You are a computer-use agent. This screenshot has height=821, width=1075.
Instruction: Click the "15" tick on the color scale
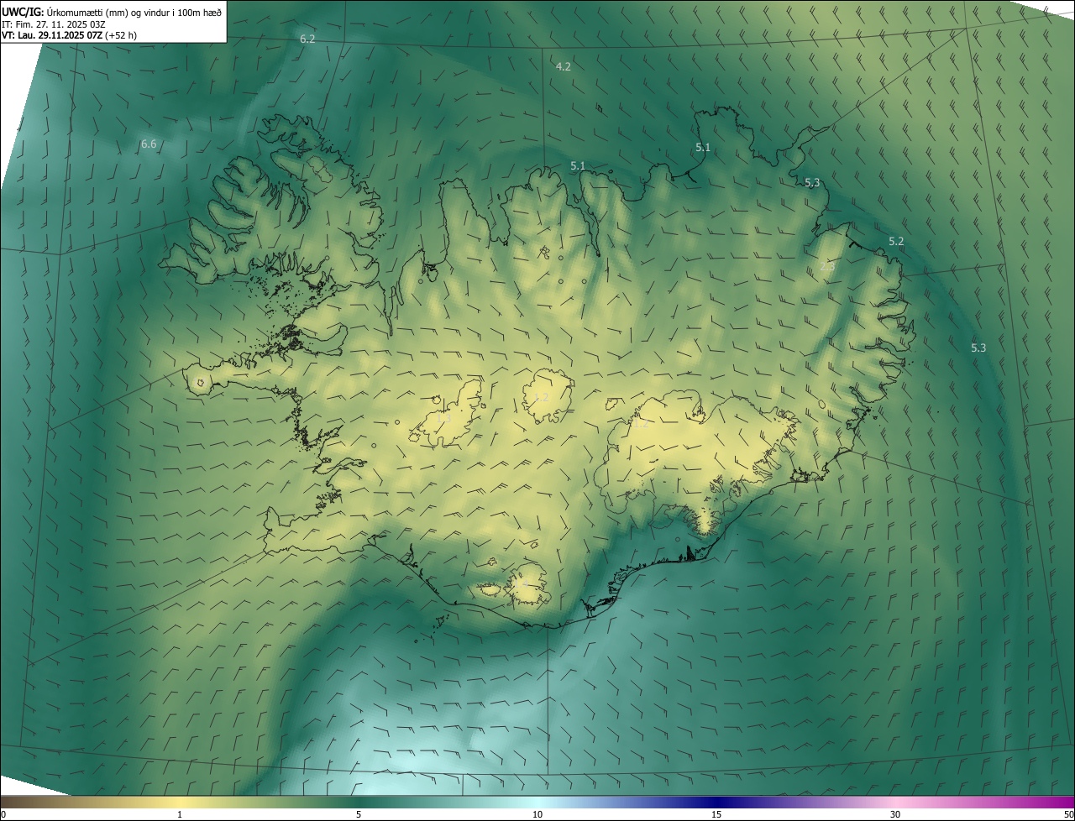click(716, 814)
